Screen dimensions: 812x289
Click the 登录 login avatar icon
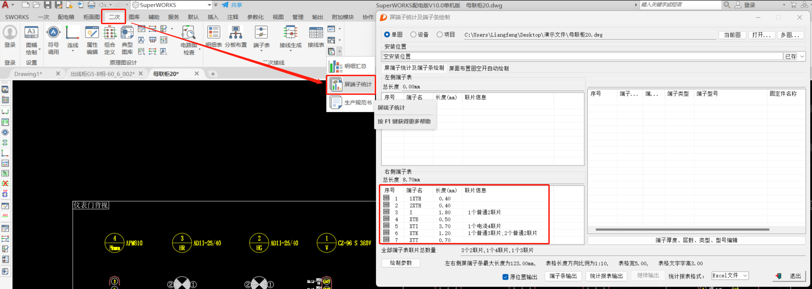(10, 33)
